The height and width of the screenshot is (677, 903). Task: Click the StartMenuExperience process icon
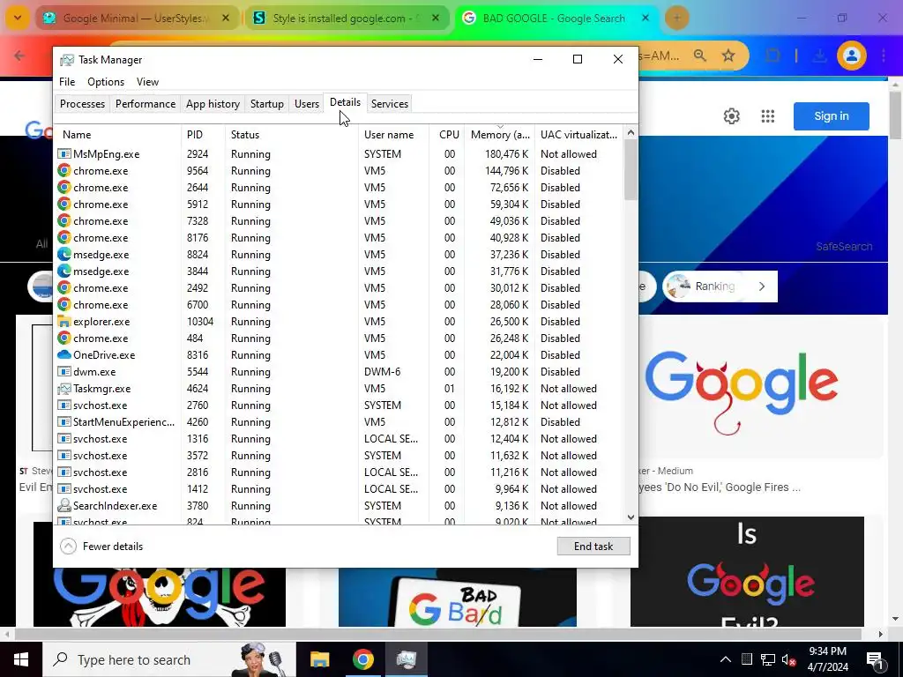(x=63, y=422)
